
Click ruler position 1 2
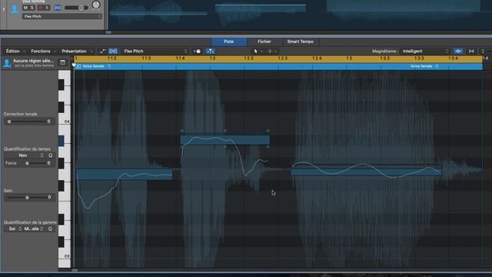[212, 58]
